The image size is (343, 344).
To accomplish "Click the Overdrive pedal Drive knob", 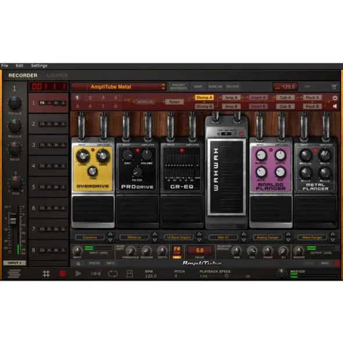I will [103, 155].
